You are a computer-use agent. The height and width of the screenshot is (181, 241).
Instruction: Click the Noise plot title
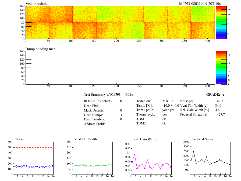tap(21, 139)
